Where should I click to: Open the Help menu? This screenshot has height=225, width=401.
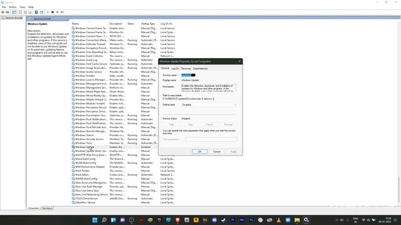[x=31, y=7]
